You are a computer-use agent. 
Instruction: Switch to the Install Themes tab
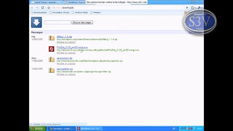47,3
